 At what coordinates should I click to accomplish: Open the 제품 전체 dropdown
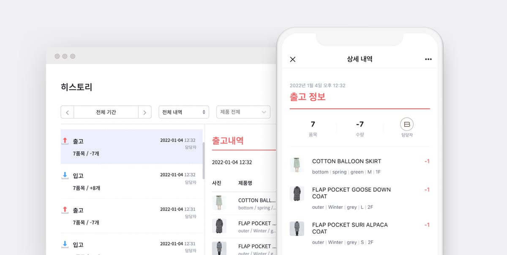pos(243,112)
